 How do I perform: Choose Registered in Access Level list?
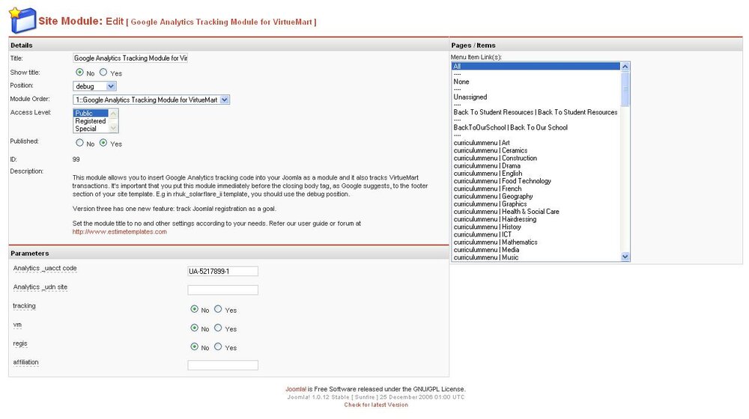(91, 120)
